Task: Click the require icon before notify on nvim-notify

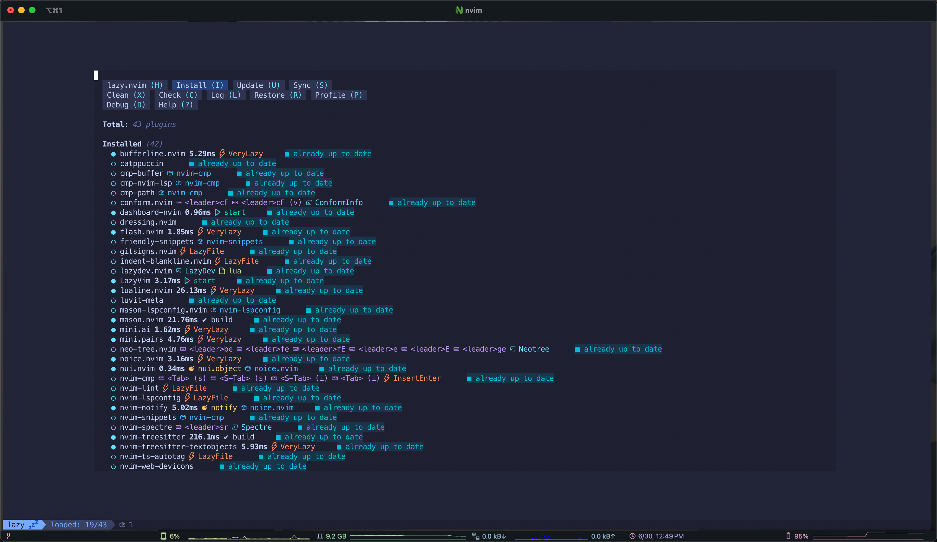Action: click(204, 408)
